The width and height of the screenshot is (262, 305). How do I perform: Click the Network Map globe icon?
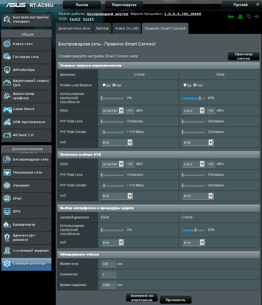(x=7, y=43)
